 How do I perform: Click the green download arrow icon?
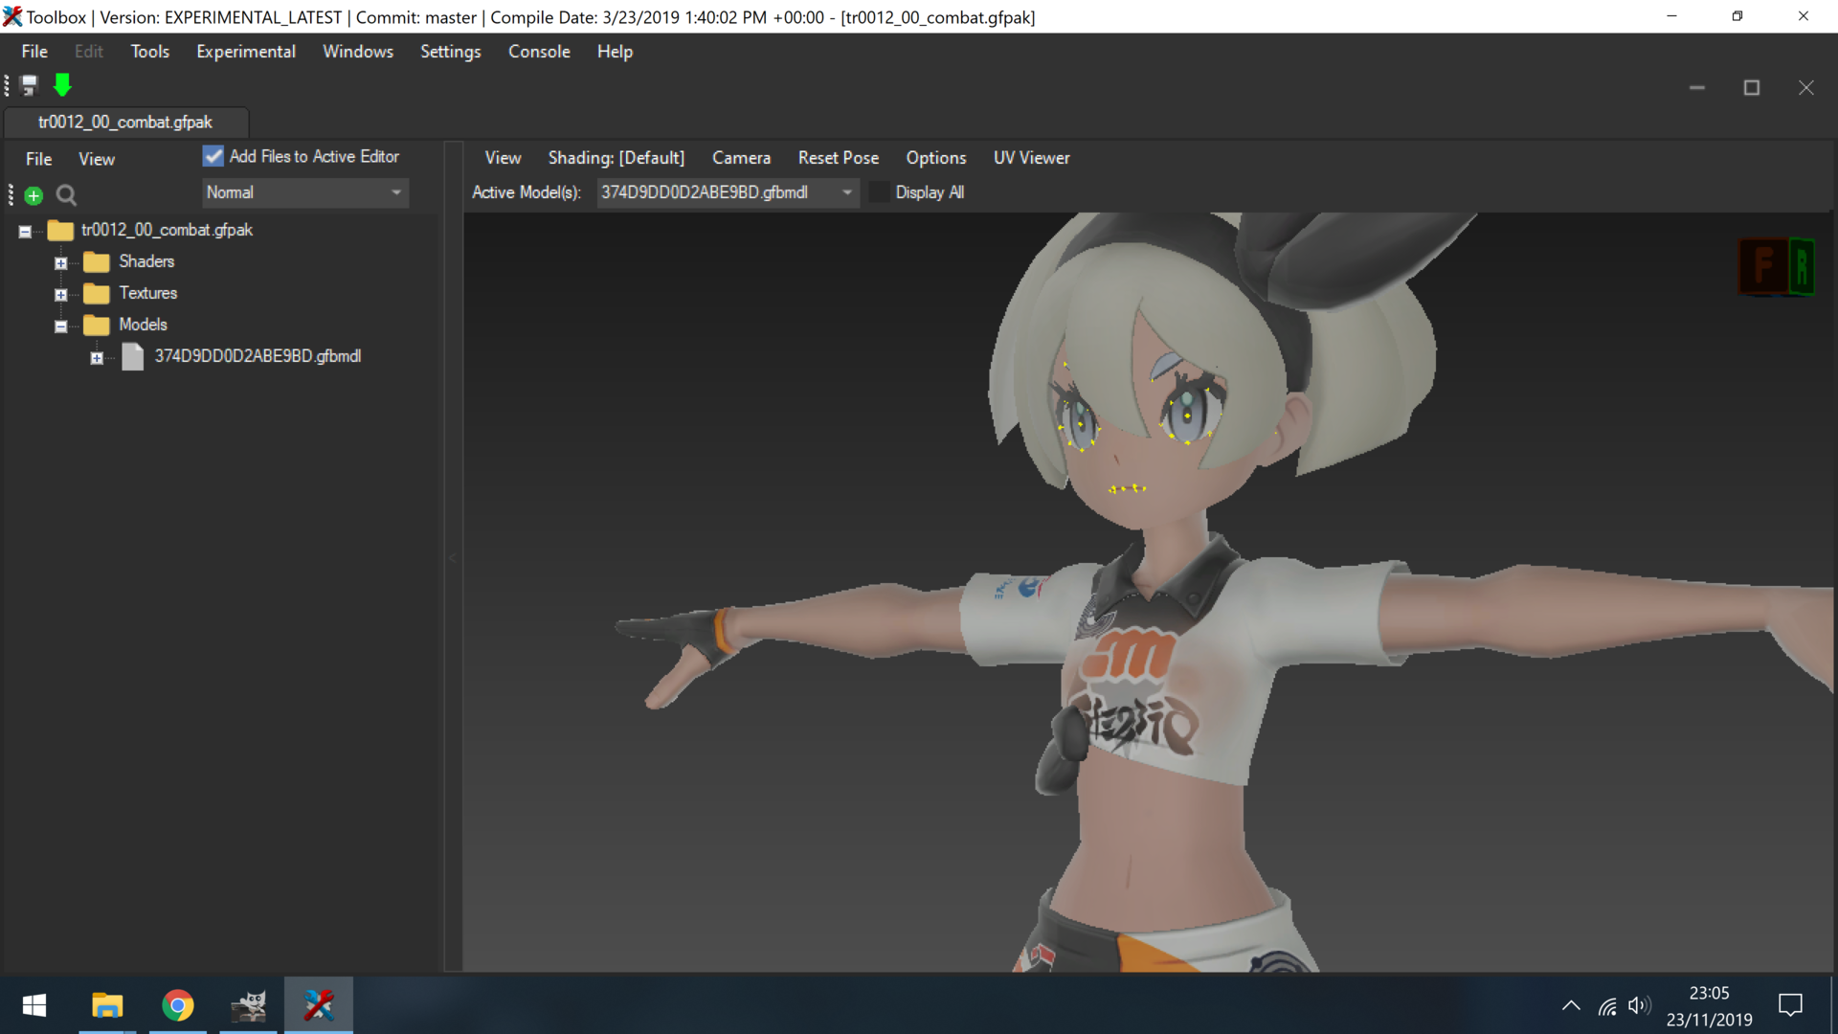(x=62, y=86)
